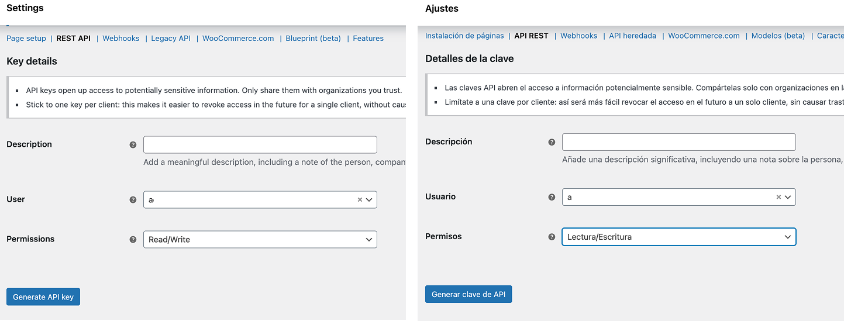Click help icon beside English Description label
Image resolution: width=844 pixels, height=321 pixels.
(x=133, y=144)
